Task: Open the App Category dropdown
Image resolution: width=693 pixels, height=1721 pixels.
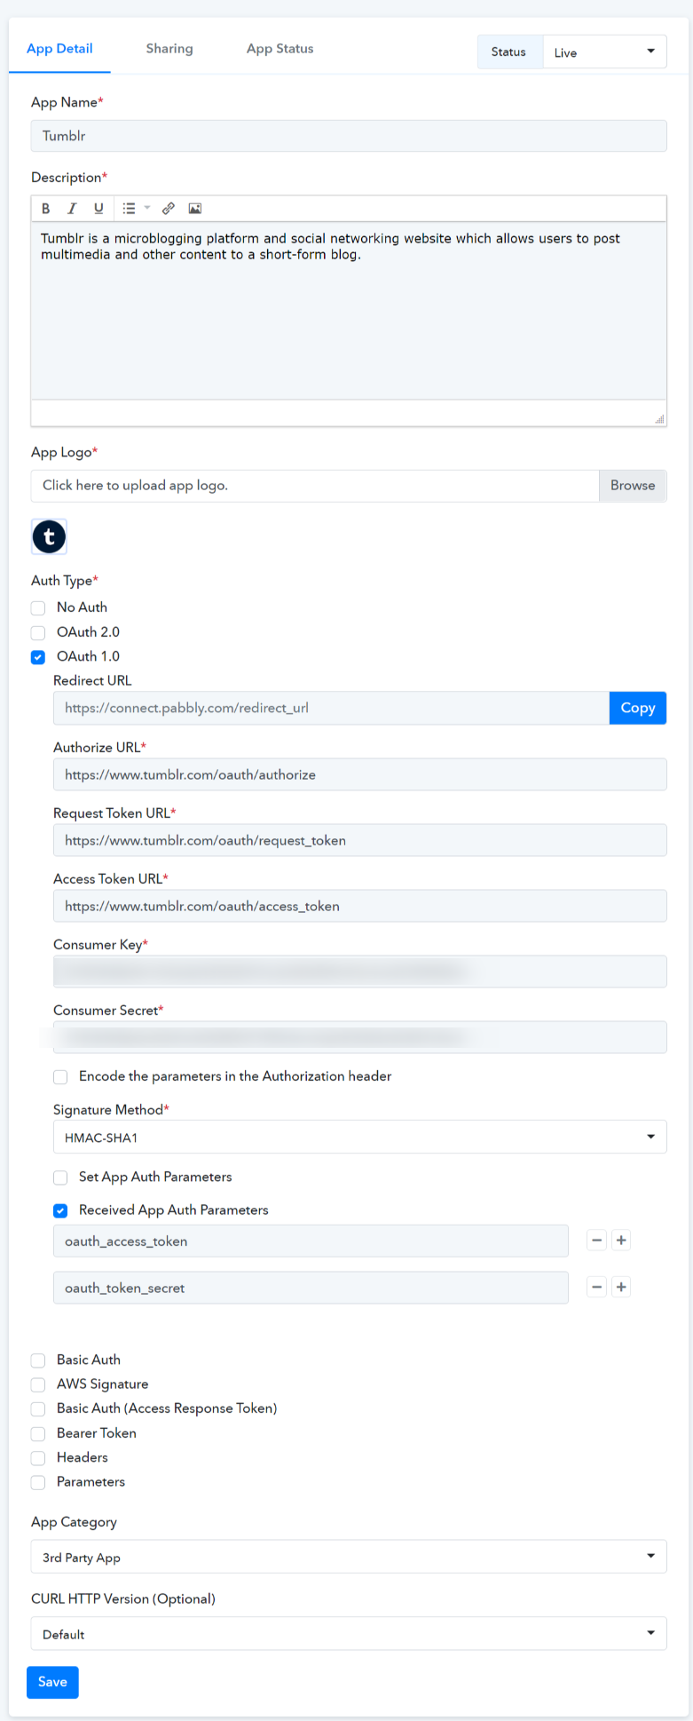Action: click(x=349, y=1558)
